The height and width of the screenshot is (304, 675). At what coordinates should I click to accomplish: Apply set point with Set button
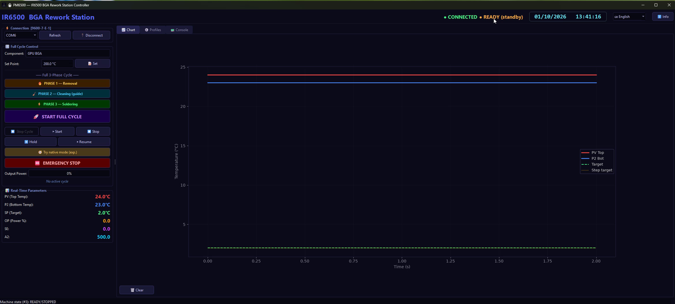click(92, 64)
